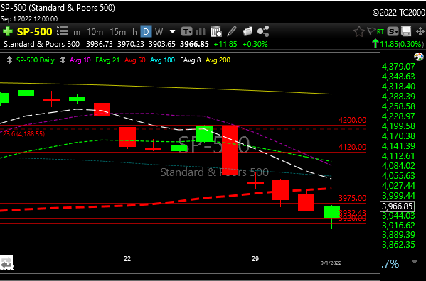Switch to the hourly 'h' timeframe

(134, 32)
